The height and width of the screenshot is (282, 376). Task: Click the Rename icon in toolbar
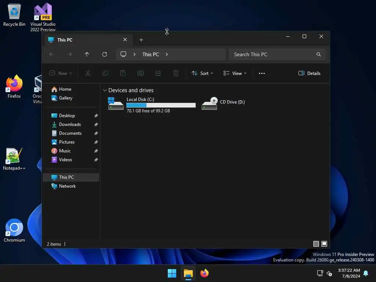pyautogui.click(x=141, y=73)
